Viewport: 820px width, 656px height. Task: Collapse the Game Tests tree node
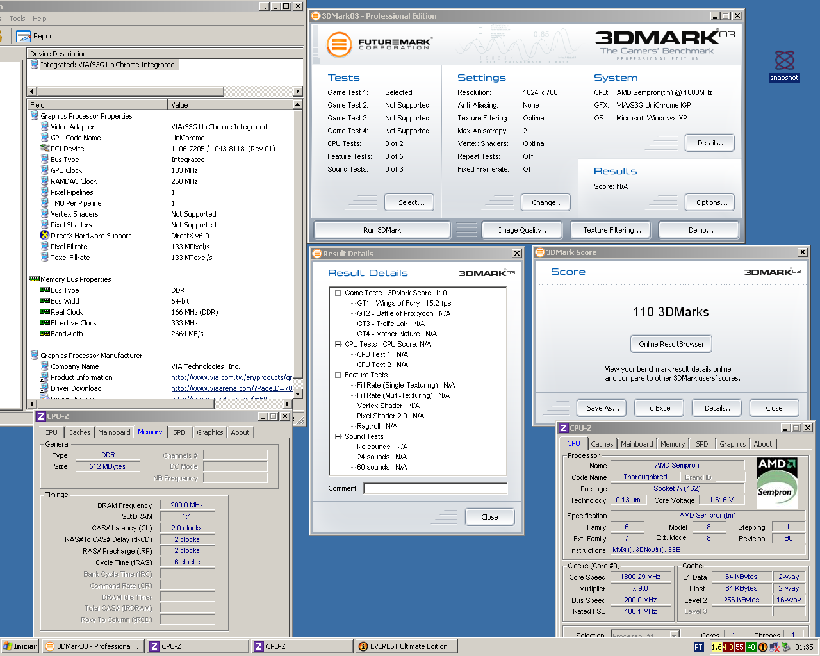[x=338, y=293]
